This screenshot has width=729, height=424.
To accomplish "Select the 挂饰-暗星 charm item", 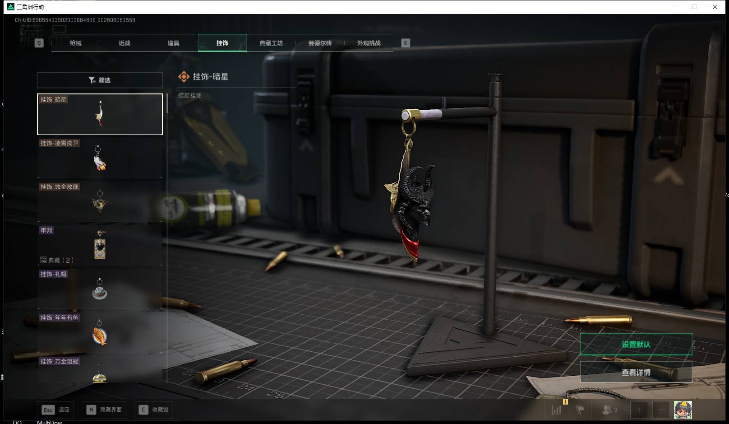I will pos(100,114).
